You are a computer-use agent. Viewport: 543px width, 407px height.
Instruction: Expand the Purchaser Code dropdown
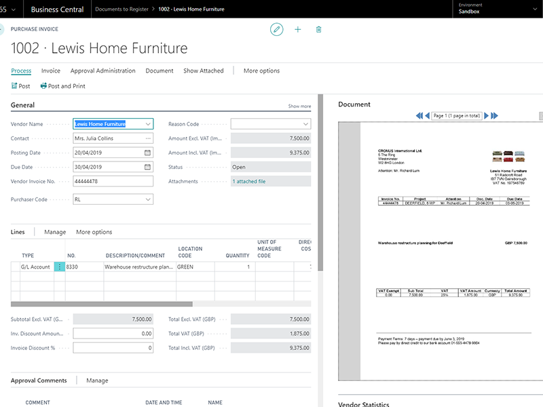click(148, 199)
